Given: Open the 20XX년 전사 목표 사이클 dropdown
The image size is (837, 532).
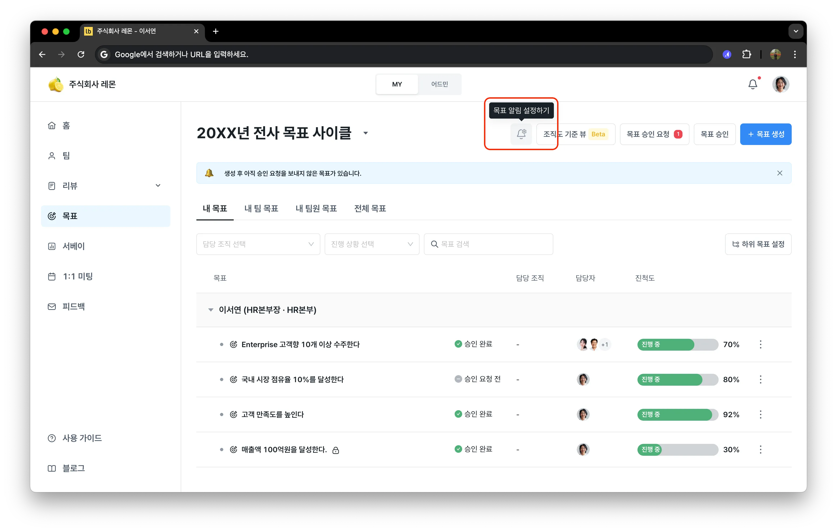Looking at the screenshot, I should (365, 133).
